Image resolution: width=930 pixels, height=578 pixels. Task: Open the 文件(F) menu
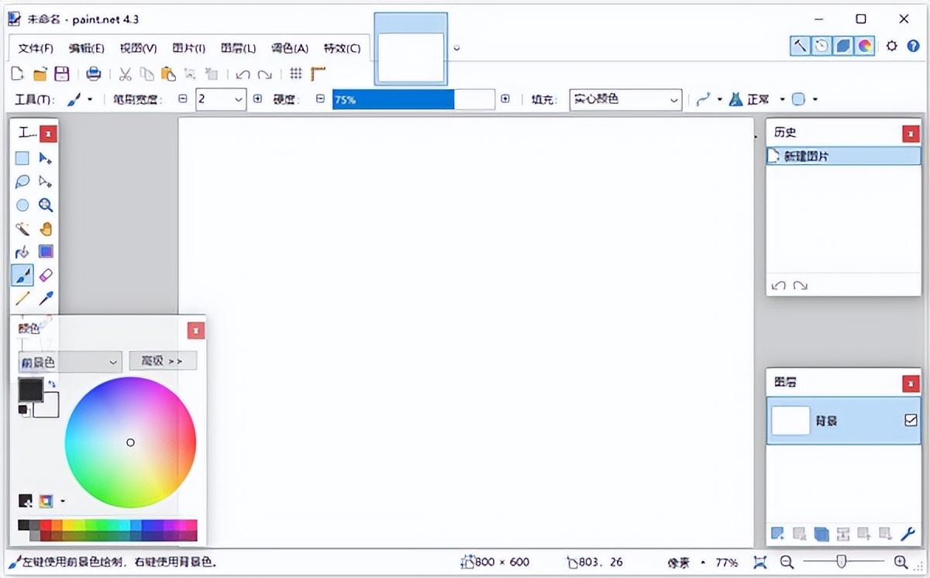pos(36,48)
